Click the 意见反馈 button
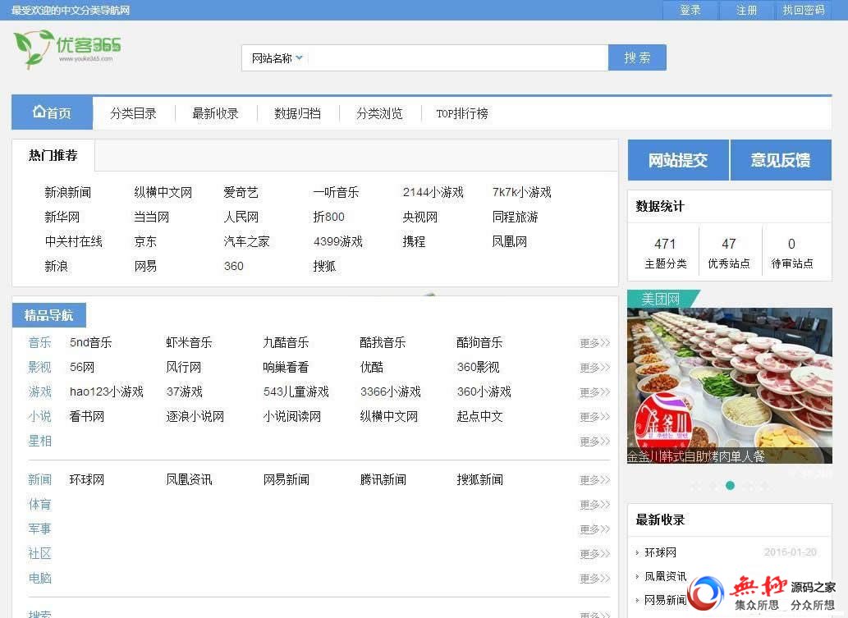848x618 pixels. [x=781, y=160]
